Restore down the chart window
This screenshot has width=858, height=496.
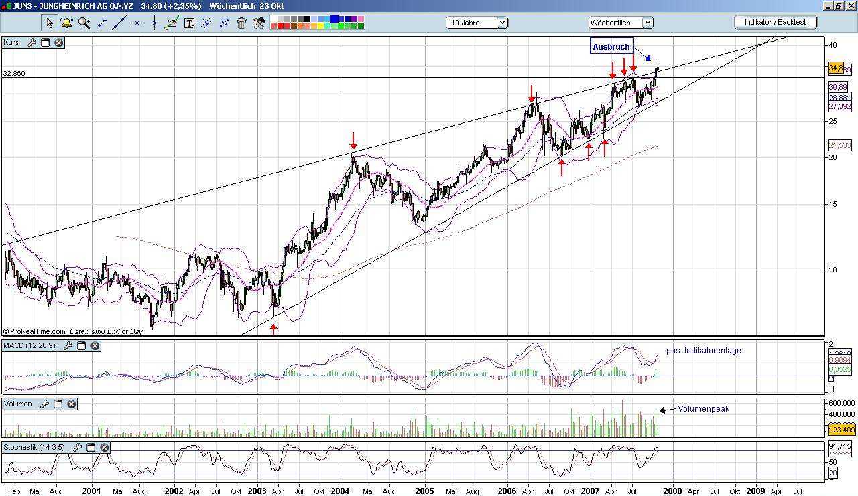[x=838, y=5]
